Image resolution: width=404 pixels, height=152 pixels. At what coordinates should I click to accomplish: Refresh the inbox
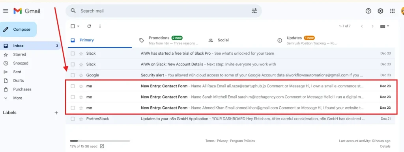tap(89, 26)
